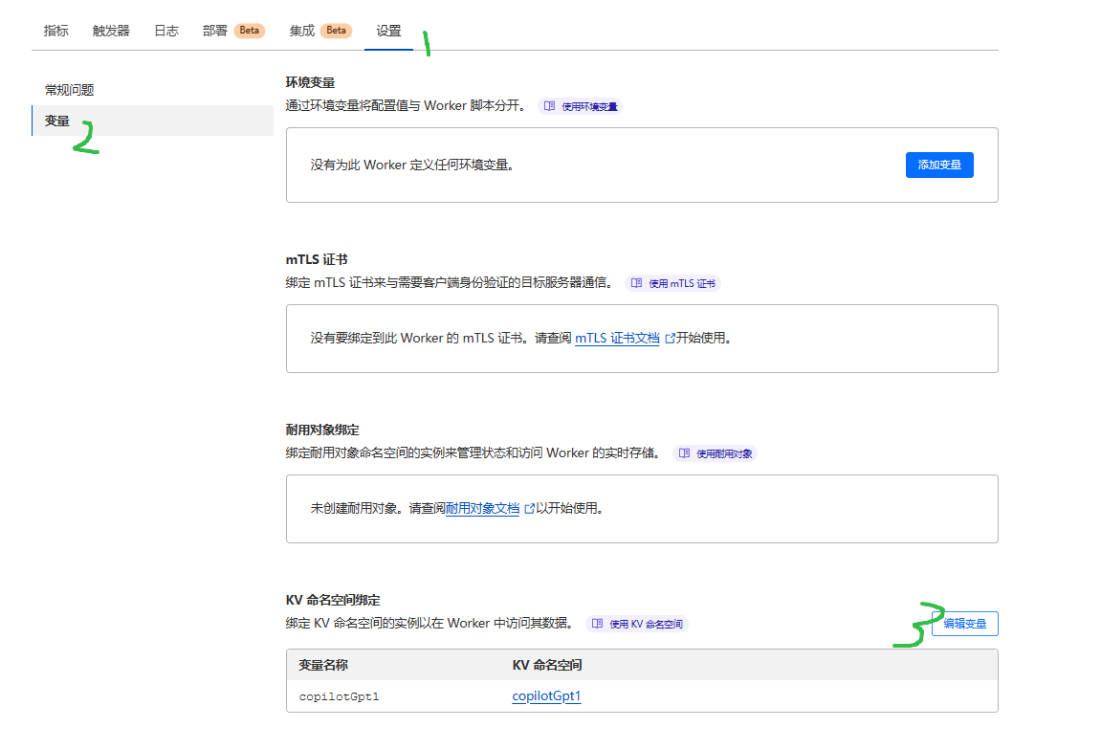Switch to the 指标 tab
This screenshot has height=750, width=1101.
pos(56,31)
